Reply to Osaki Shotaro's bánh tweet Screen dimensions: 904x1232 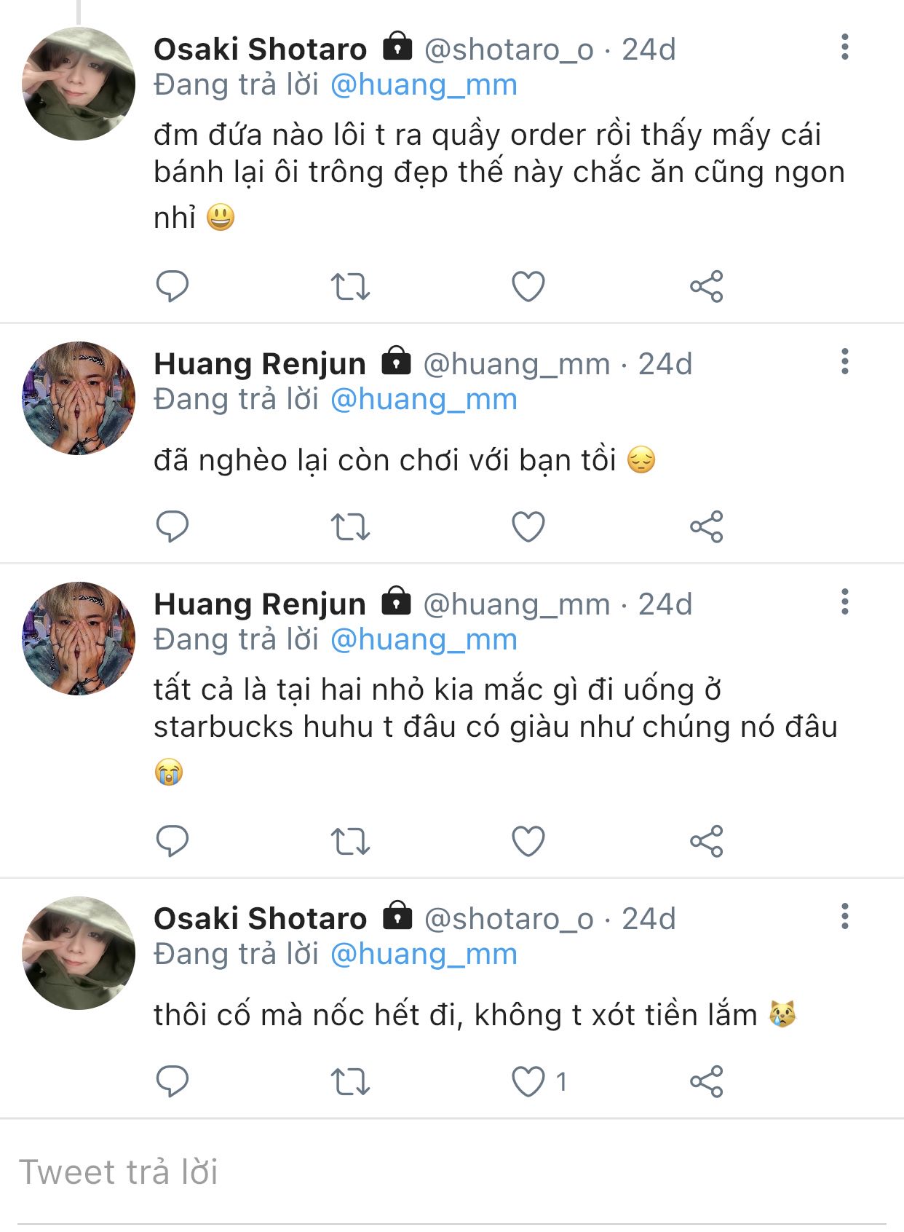tap(173, 285)
